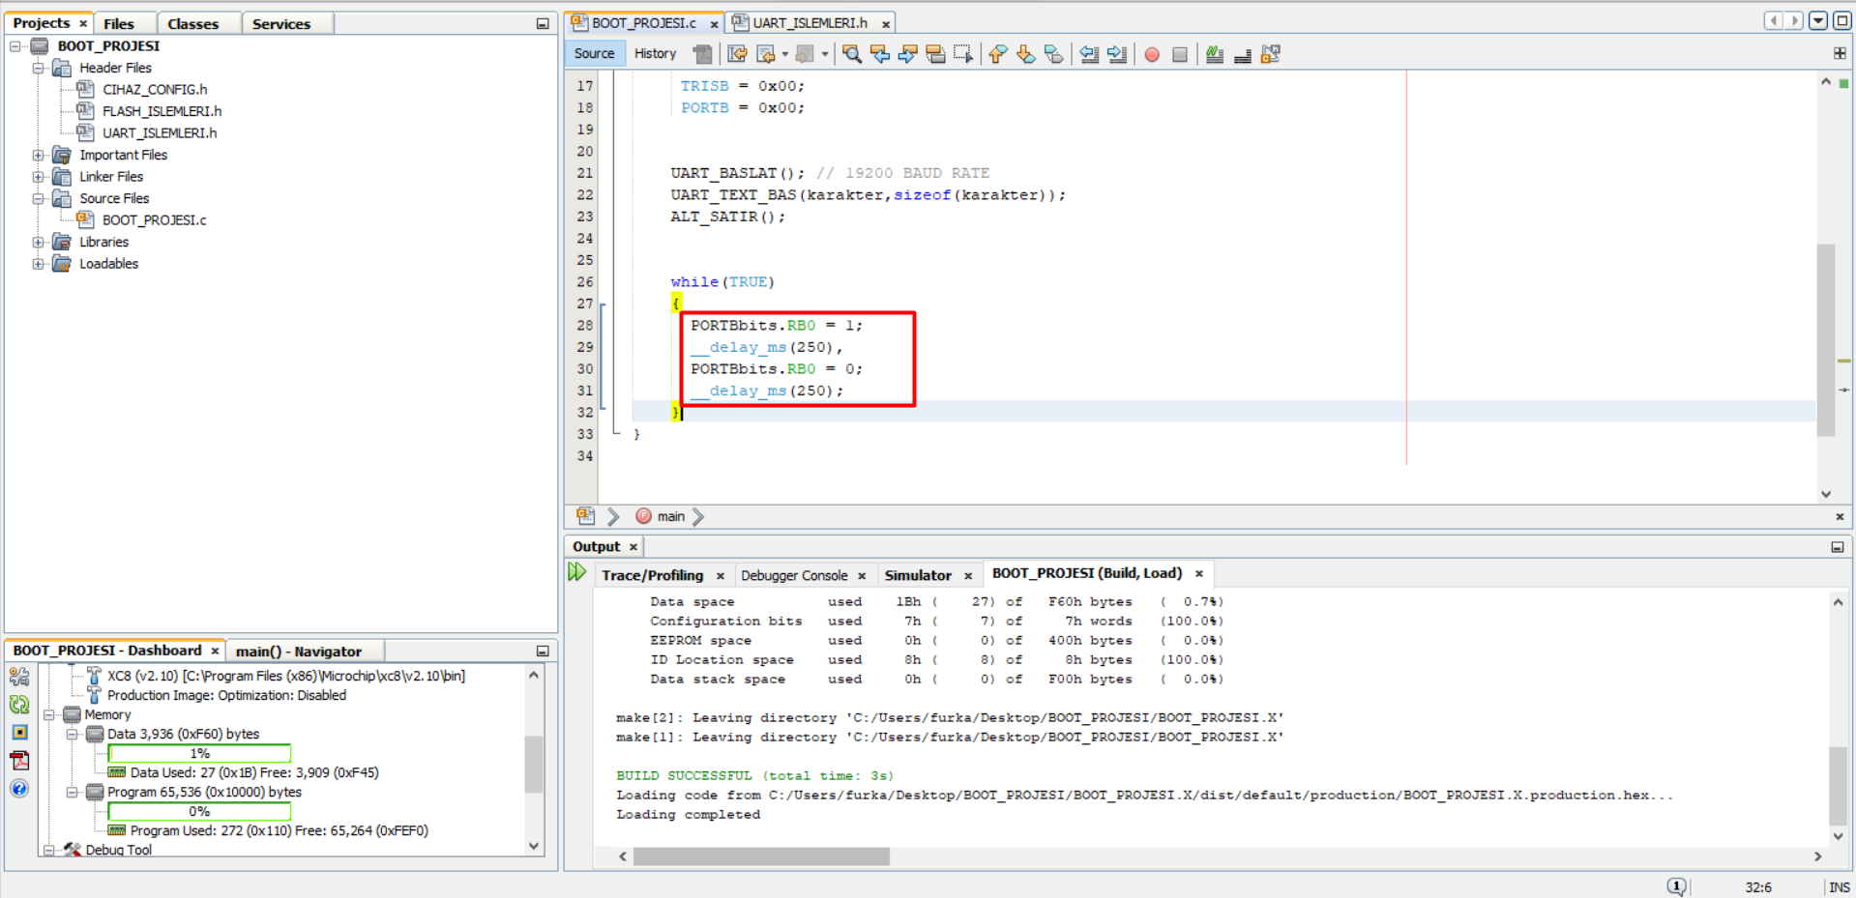
Task: Toggle INS insert mode indicator
Action: pos(1839,887)
